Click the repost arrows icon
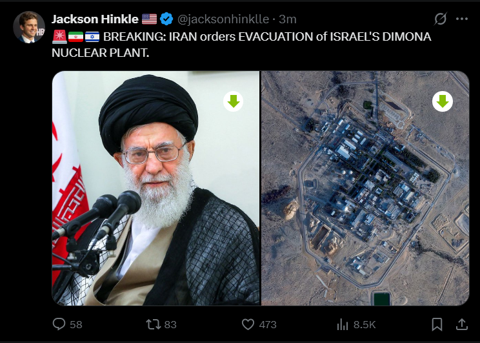Screen dimensions: 480x343 point(153,324)
